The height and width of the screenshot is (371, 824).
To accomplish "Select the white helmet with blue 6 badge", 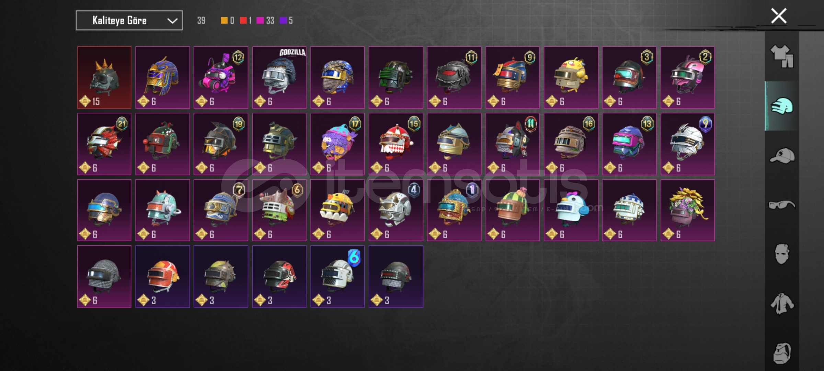I will click(x=337, y=276).
